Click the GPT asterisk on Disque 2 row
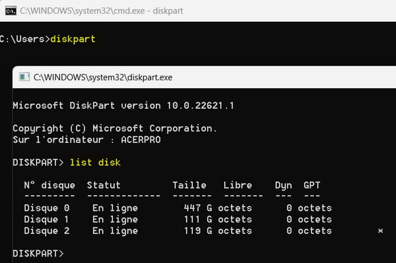 pyautogui.click(x=380, y=231)
